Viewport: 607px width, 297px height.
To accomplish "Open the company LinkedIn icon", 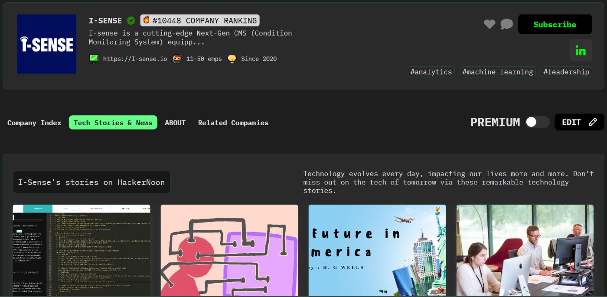I will (x=580, y=51).
